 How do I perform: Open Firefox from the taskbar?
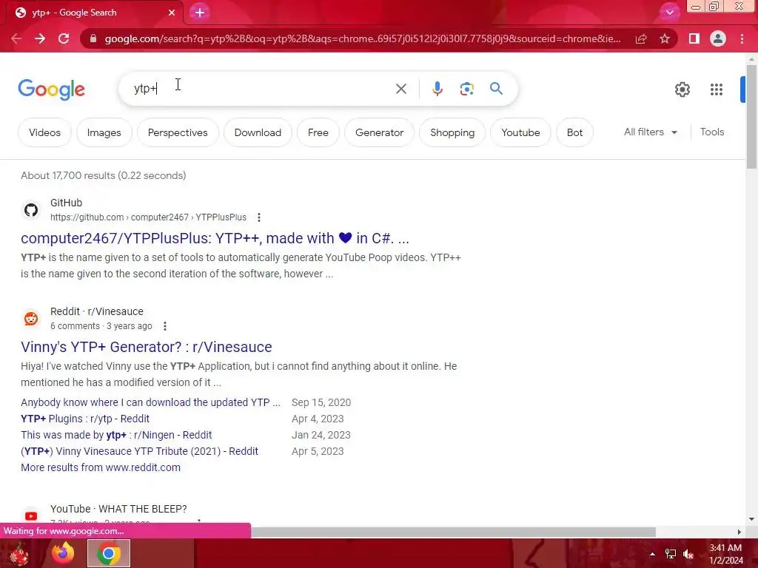(63, 553)
